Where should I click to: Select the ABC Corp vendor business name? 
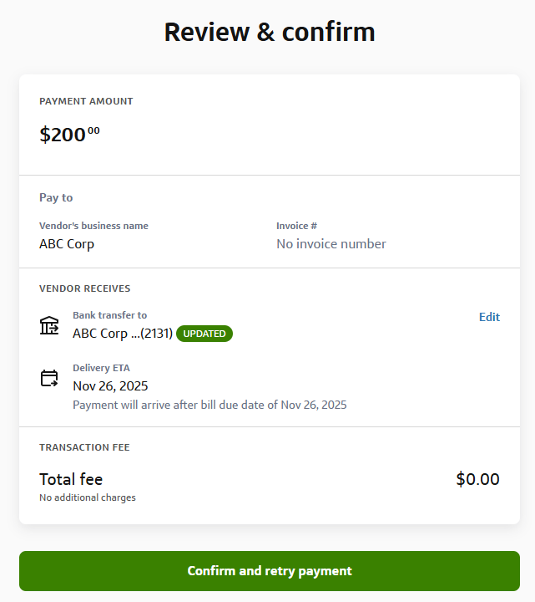(67, 244)
